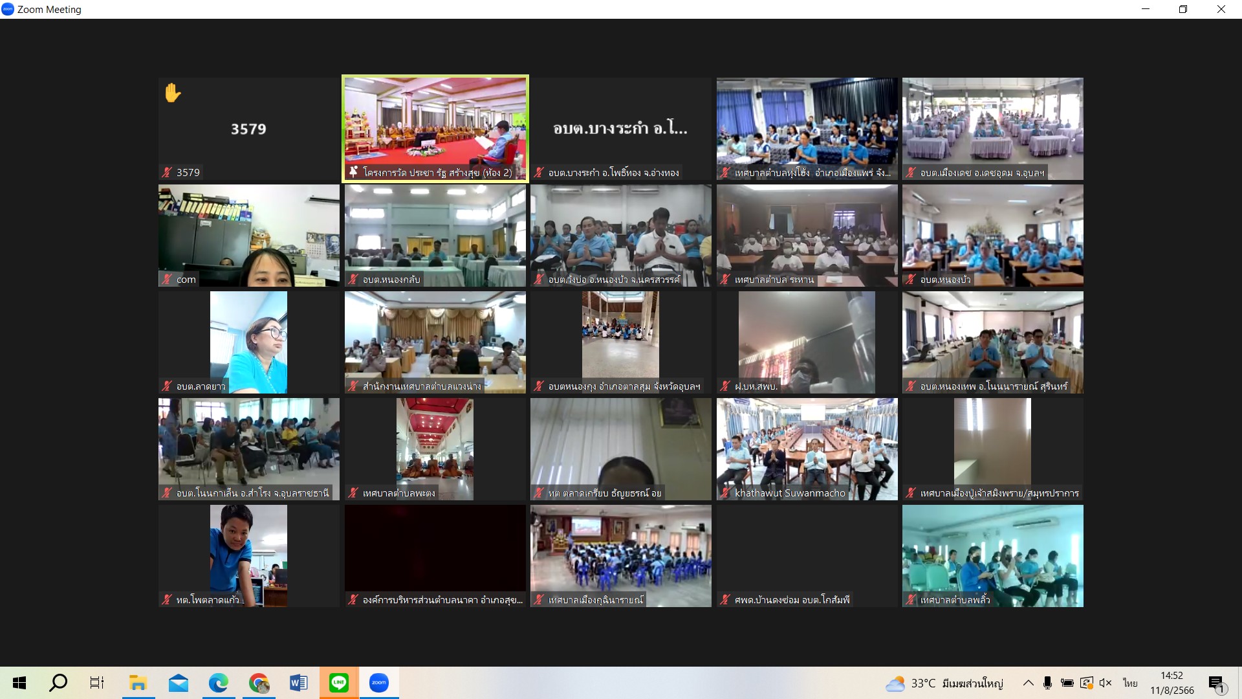Click the raised hand icon on 3579 tile
Viewport: 1242px width, 699px height.
173,93
